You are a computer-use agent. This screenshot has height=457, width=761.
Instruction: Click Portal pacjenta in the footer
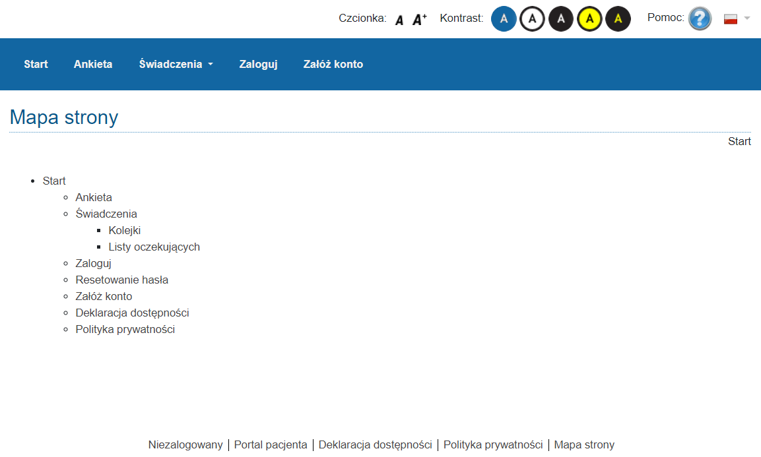[271, 445]
